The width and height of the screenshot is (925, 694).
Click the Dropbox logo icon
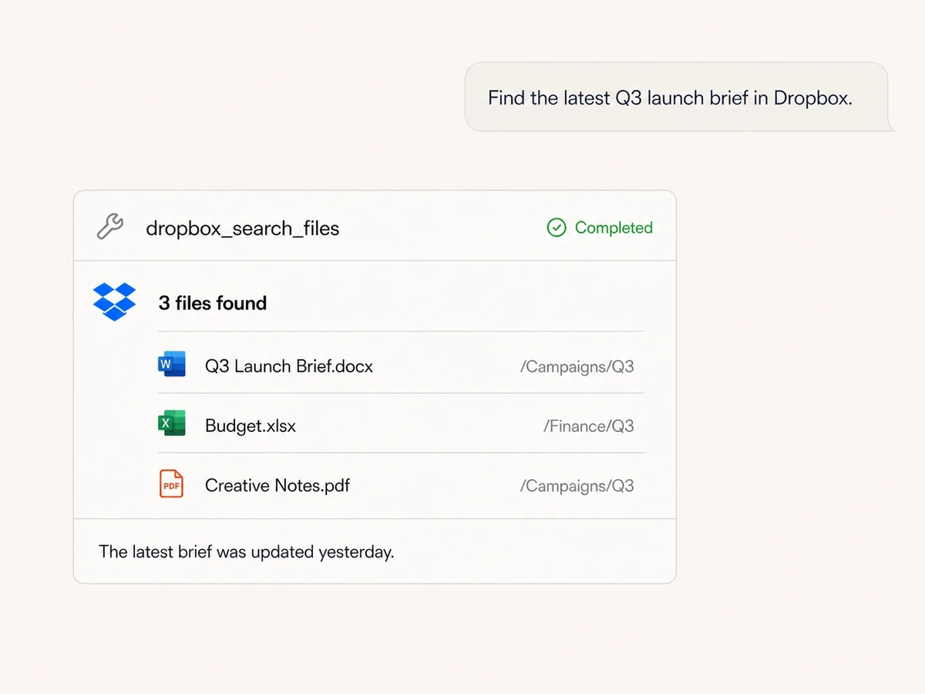pos(114,302)
